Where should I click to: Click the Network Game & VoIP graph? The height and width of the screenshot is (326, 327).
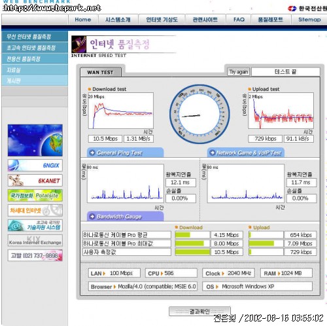pyautogui.click(x=246, y=183)
